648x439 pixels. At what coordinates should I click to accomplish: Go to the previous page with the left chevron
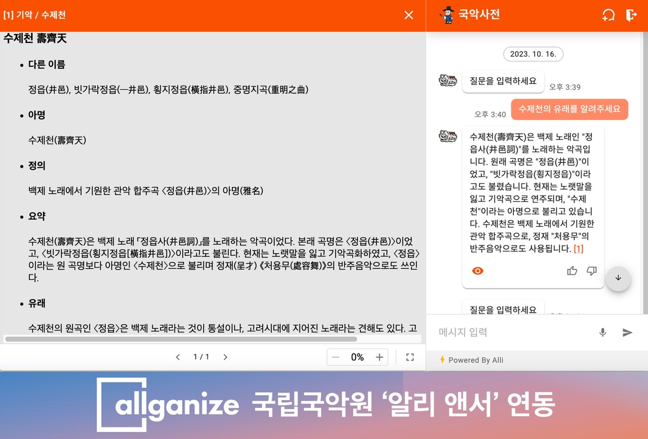point(178,357)
